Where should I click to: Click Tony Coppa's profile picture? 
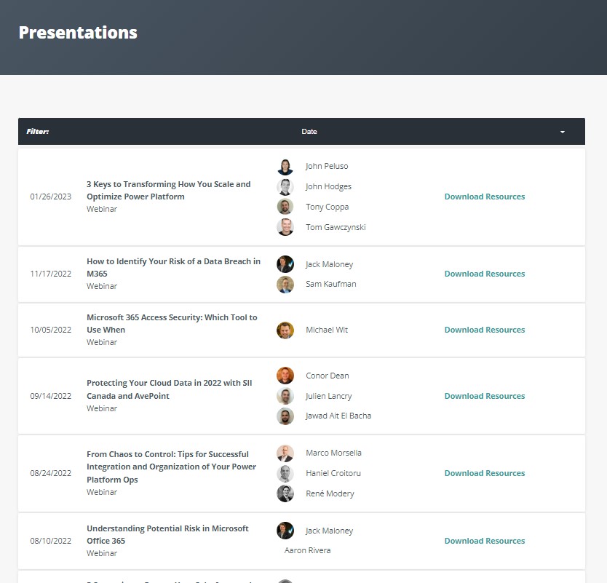pos(285,207)
